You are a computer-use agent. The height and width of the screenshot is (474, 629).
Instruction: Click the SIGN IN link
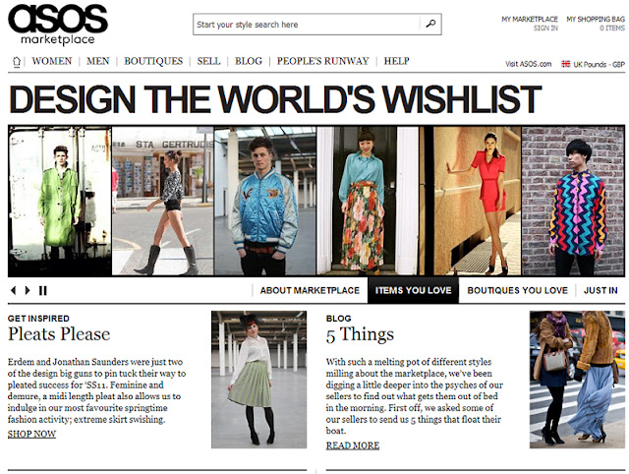545,29
